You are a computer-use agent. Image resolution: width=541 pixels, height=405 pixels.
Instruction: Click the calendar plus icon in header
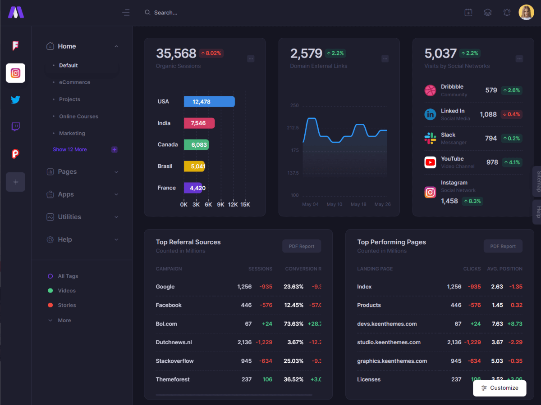[x=468, y=13]
